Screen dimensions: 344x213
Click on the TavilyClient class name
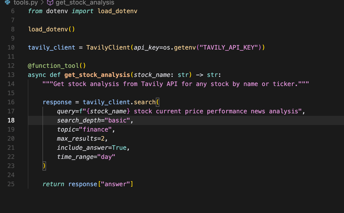click(108, 48)
